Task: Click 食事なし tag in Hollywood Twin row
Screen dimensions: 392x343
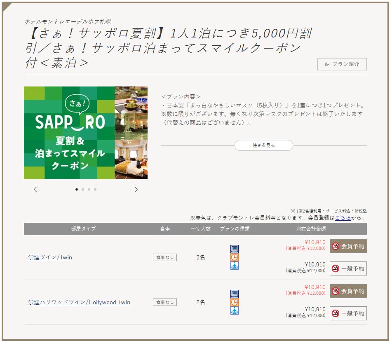Action: 165,302
